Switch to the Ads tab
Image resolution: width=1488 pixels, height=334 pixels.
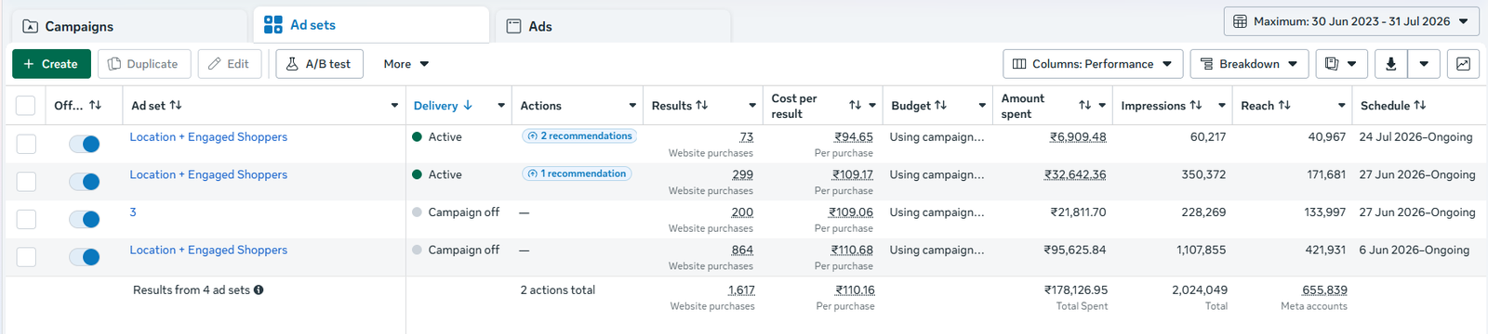612,27
